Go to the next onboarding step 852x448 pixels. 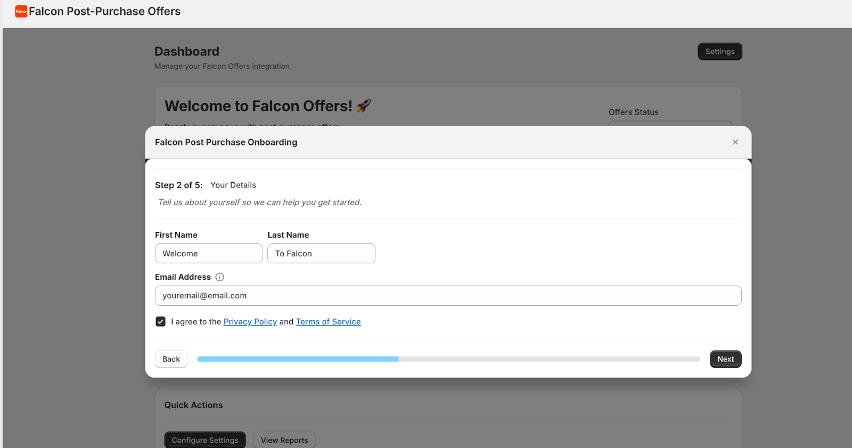coord(725,359)
